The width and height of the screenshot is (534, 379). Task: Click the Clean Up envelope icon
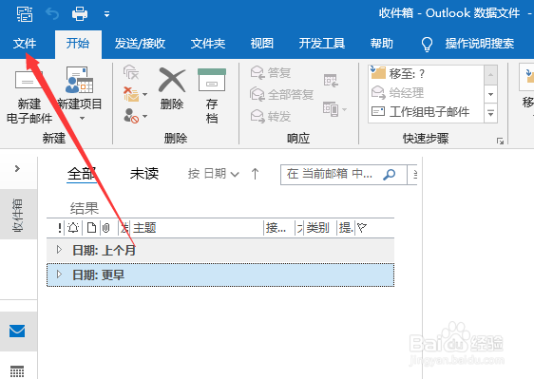click(131, 94)
